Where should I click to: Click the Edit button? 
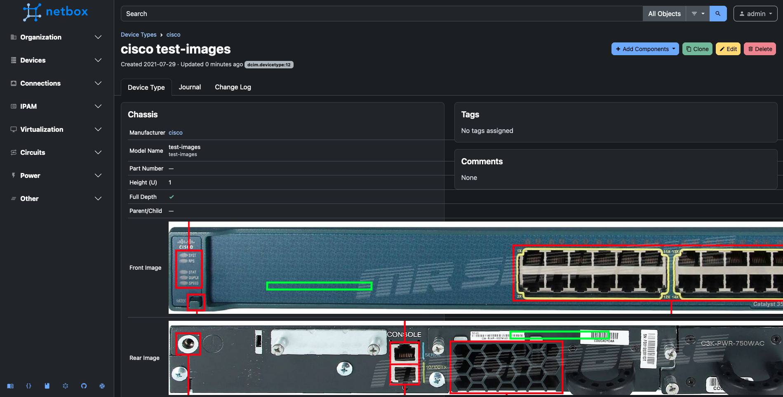[728, 49]
